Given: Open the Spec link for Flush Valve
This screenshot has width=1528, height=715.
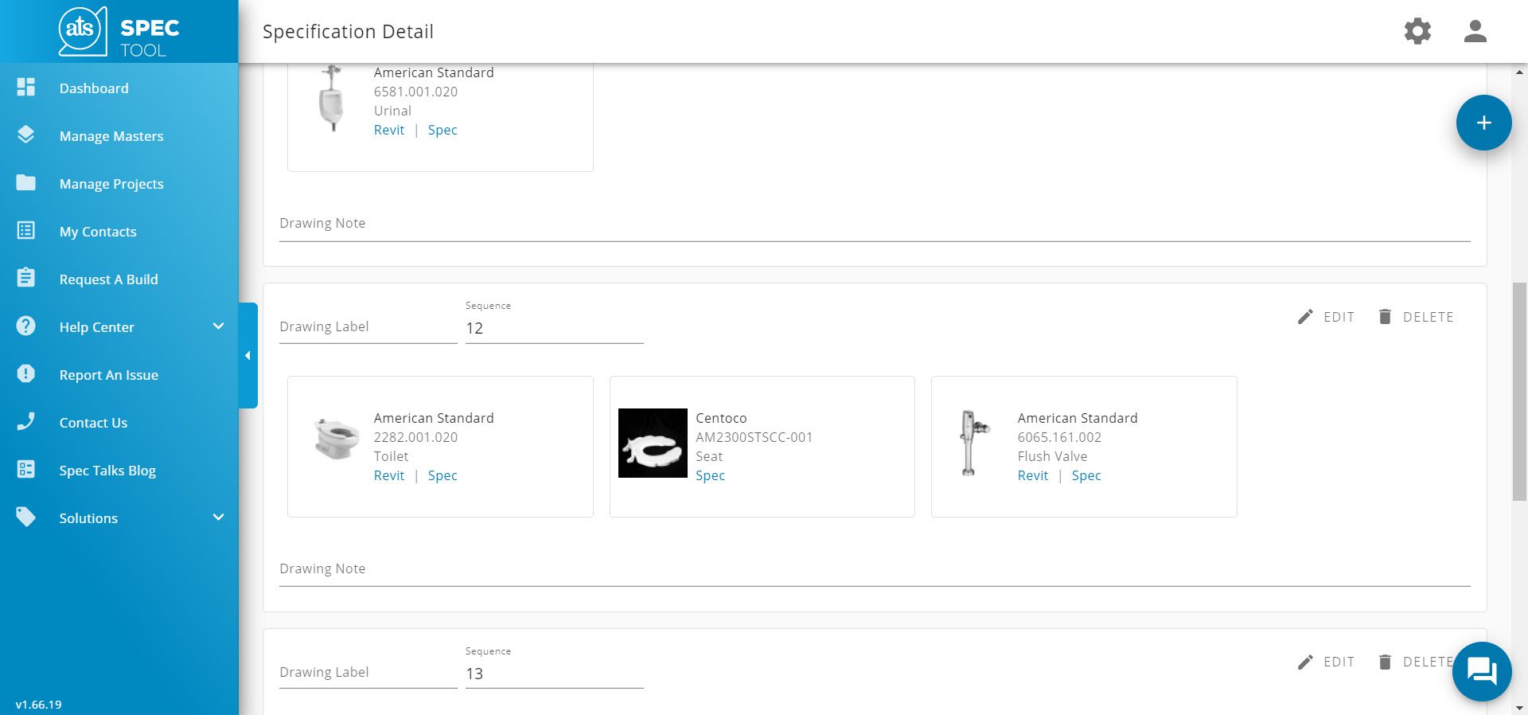Looking at the screenshot, I should click(1086, 475).
